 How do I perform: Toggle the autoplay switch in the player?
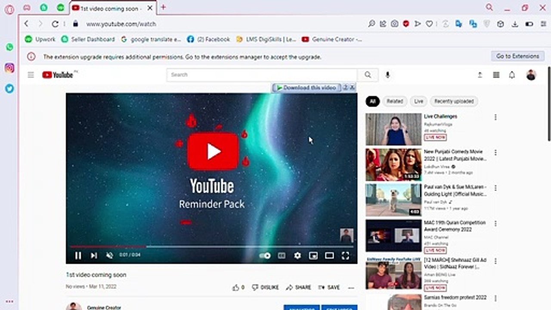click(265, 256)
